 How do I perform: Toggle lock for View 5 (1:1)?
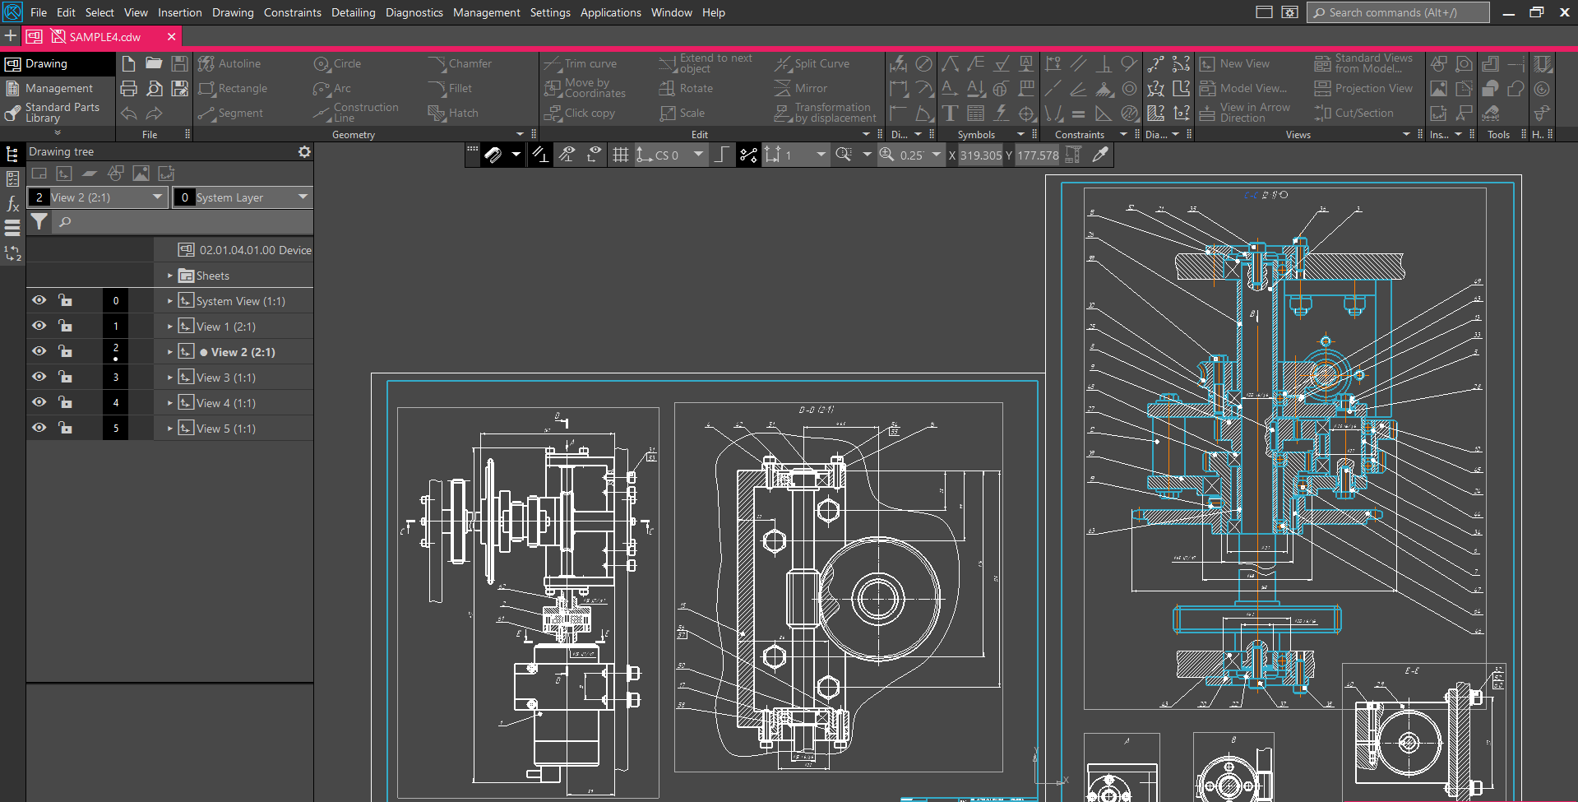tap(65, 428)
